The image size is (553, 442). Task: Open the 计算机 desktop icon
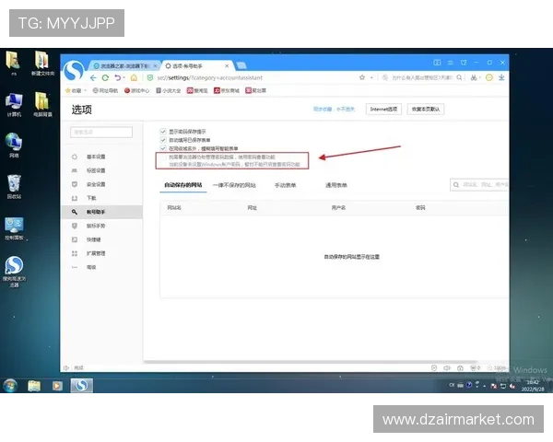pos(14,105)
